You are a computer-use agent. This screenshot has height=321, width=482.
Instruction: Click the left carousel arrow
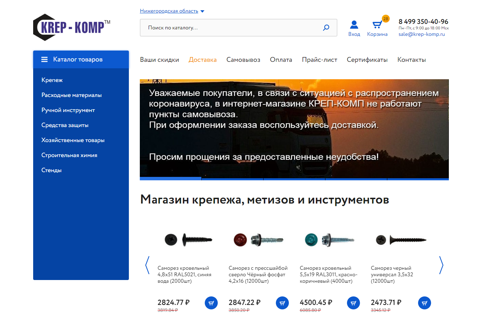(x=147, y=265)
